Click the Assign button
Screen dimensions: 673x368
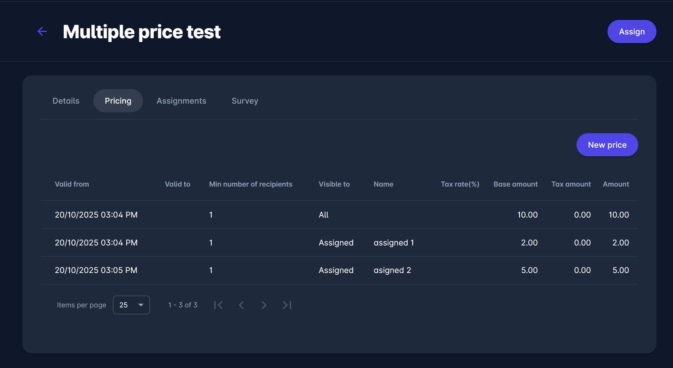coord(631,32)
